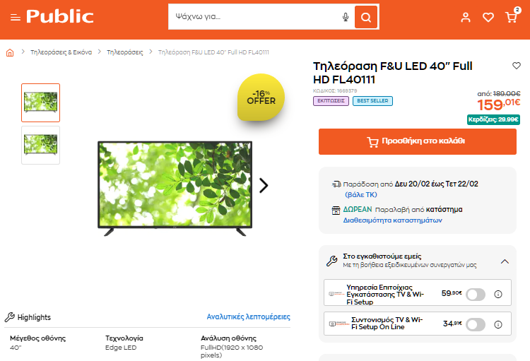
Task: Click the microphone voice search icon
Action: (346, 17)
